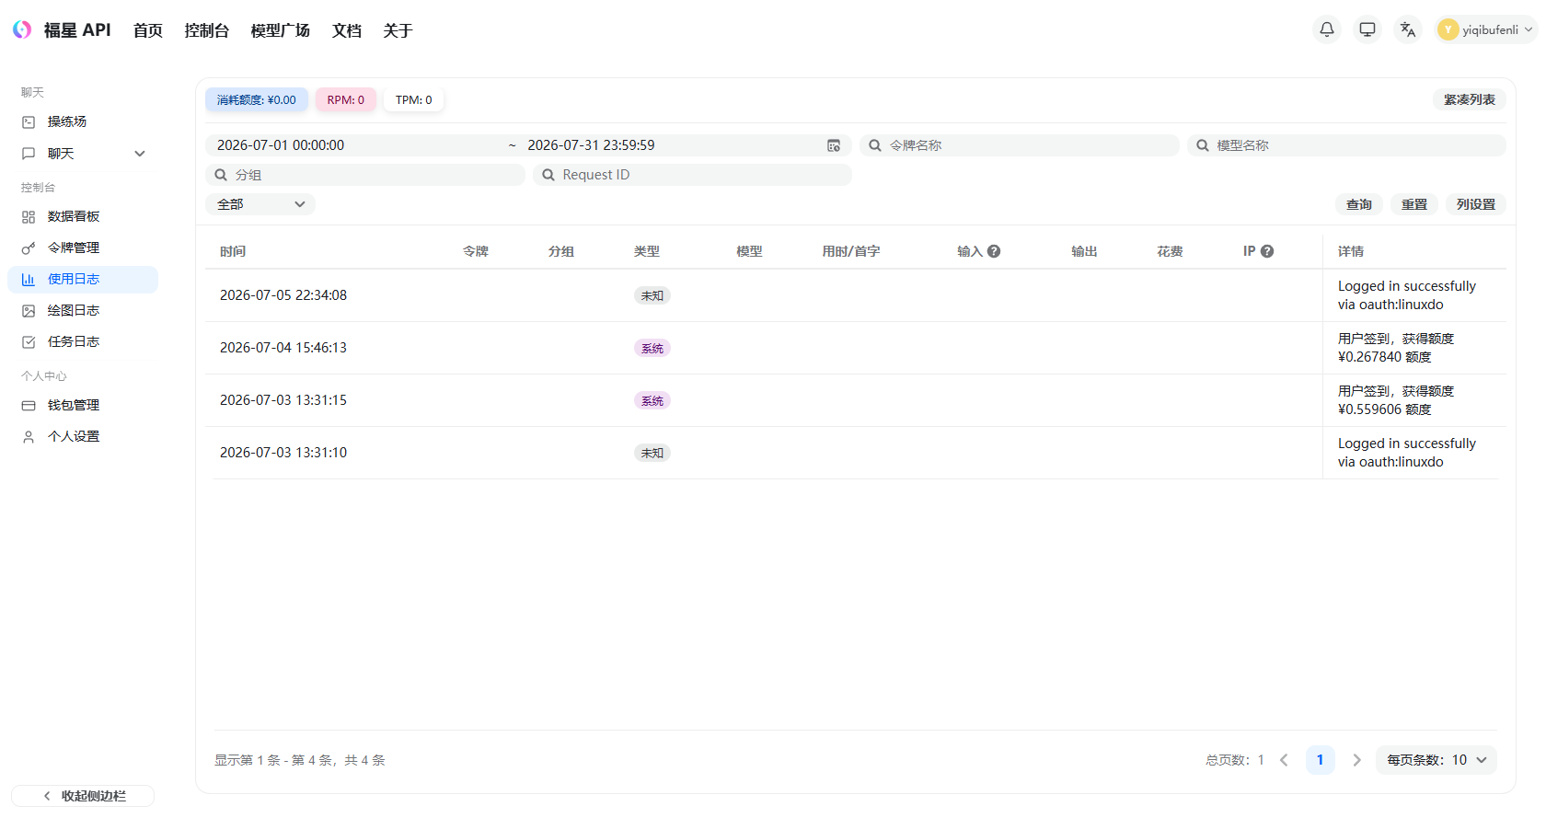Click the 未知 tag in 13:31:10 row
The height and width of the screenshot is (818, 1546).
click(652, 453)
